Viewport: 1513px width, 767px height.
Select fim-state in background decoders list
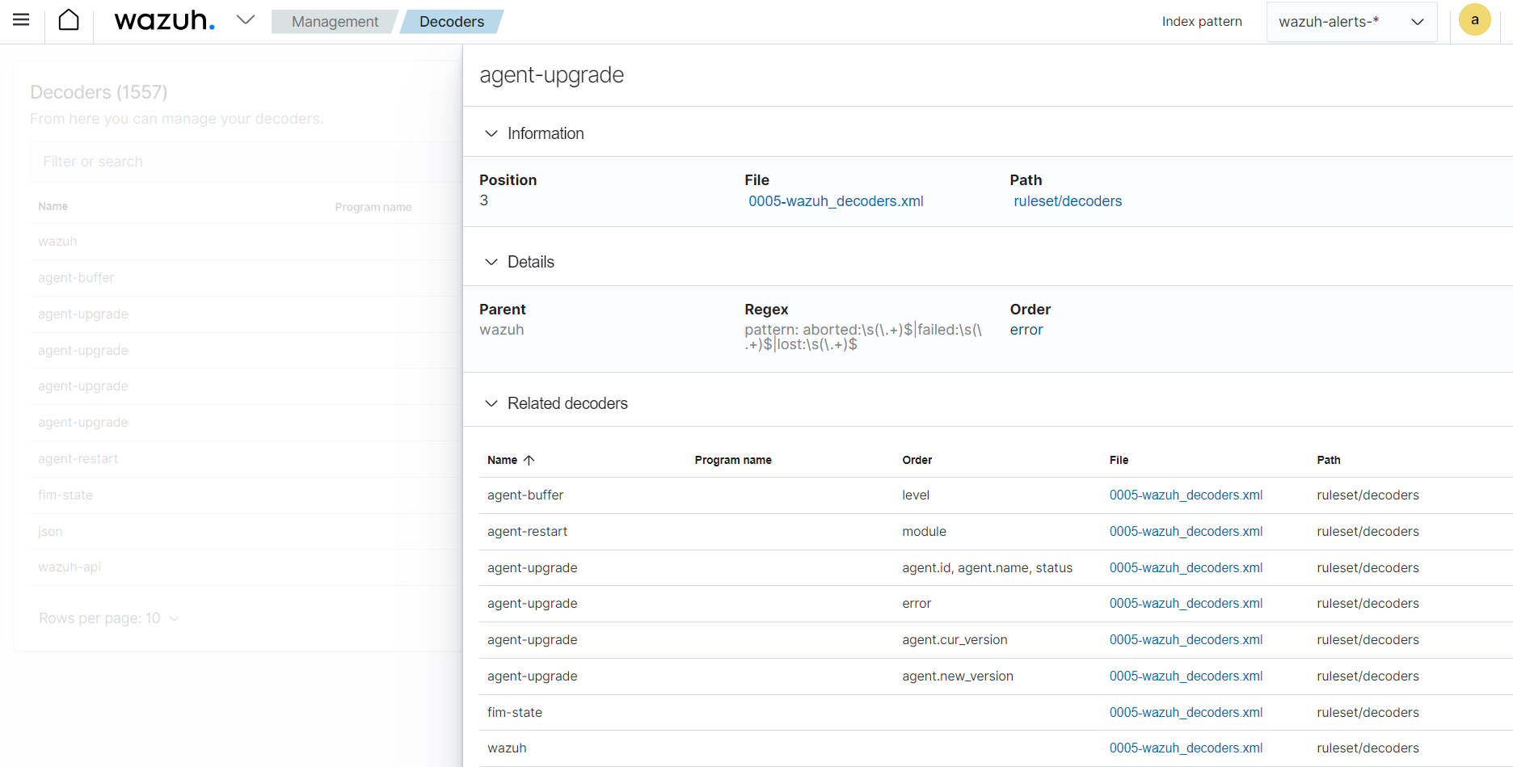click(x=65, y=495)
